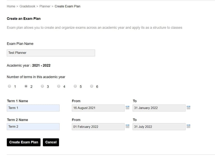Choose 4 terms option
Screen dimensions: 215x156
coord(59,86)
